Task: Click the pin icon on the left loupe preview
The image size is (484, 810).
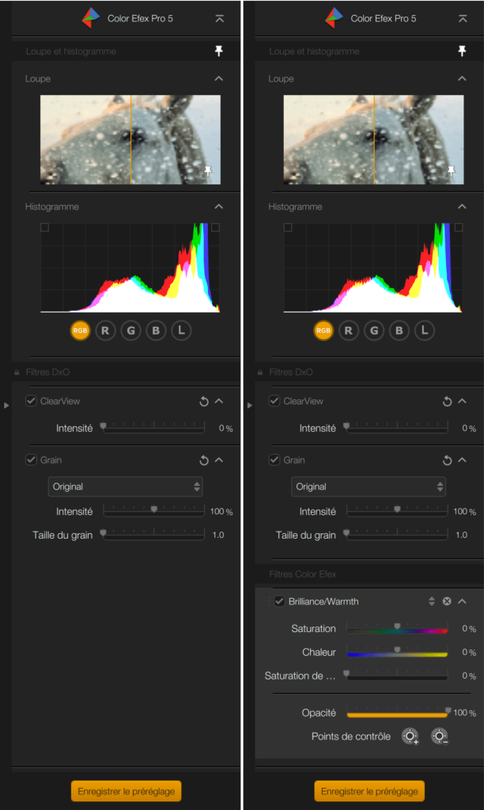Action: pyautogui.click(x=208, y=171)
